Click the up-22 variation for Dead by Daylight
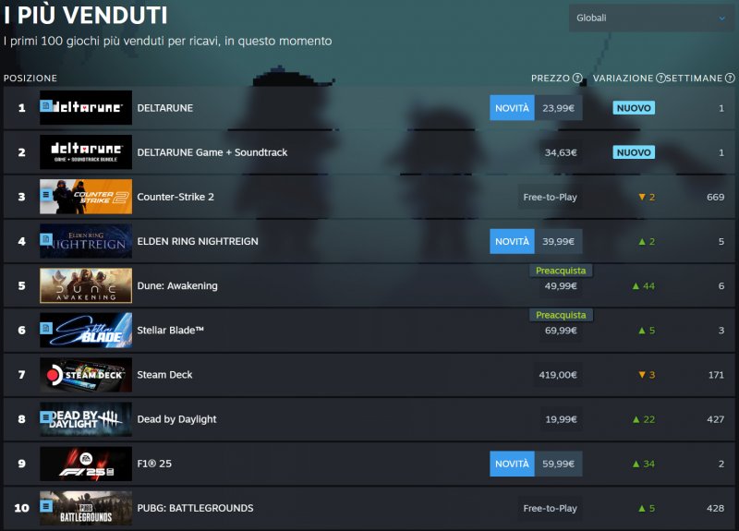Image resolution: width=739 pixels, height=531 pixels. [643, 419]
